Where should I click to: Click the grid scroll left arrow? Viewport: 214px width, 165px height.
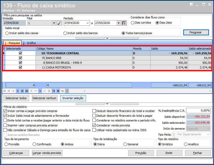[x=84, y=91]
